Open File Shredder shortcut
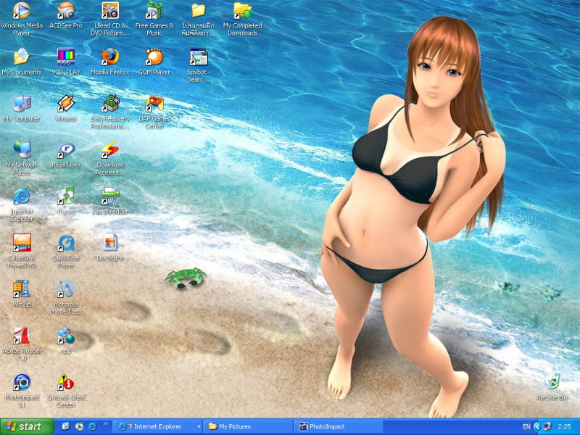Screen dimensions: 580x435 pyautogui.click(x=110, y=196)
